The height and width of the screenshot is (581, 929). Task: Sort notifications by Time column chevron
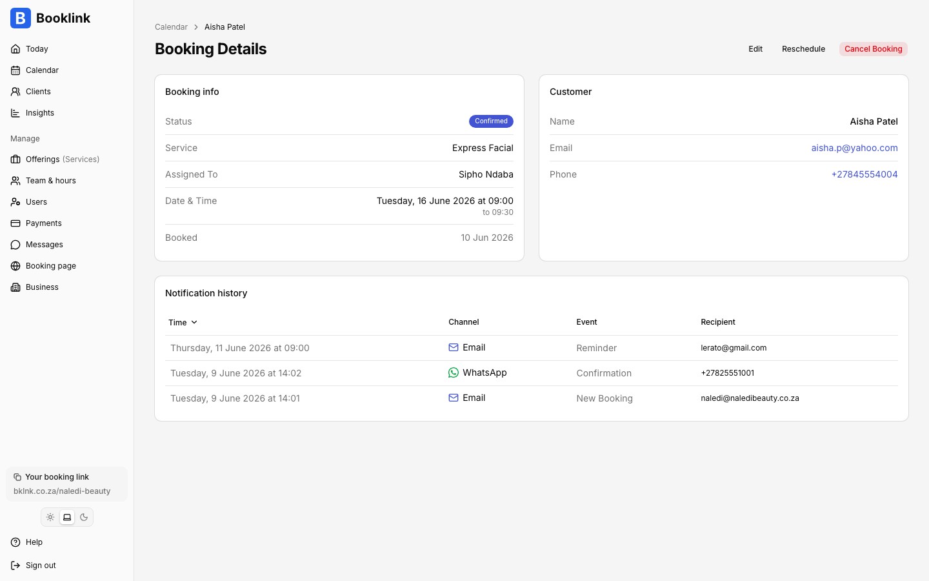194,322
